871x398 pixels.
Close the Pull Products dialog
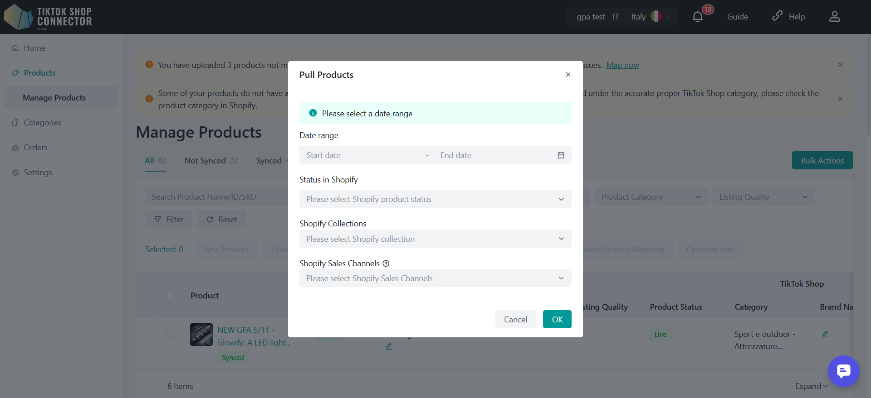(568, 75)
